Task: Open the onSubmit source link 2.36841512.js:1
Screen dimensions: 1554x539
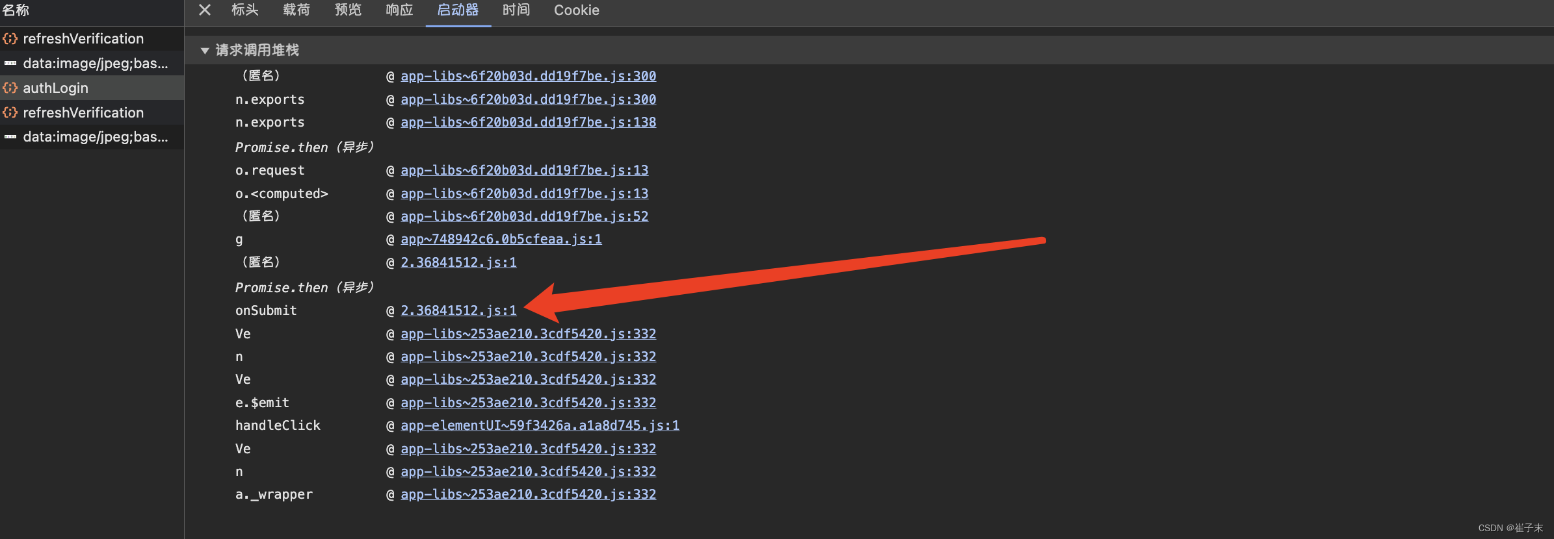Action: click(x=458, y=310)
